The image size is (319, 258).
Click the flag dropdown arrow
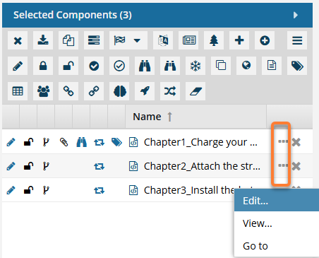(137, 40)
